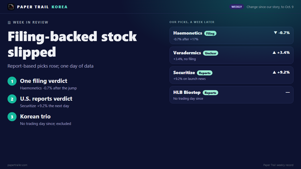Click 'No trading day since; excluded'
This screenshot has width=301, height=169.
[x=46, y=124]
